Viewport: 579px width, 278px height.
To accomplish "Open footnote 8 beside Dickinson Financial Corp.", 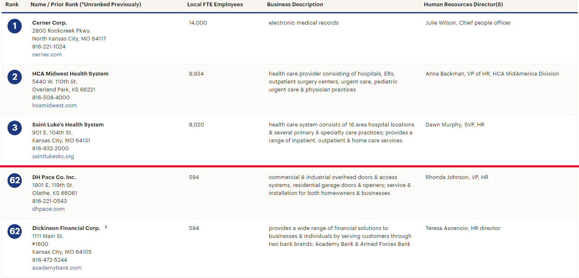I will coord(106,227).
